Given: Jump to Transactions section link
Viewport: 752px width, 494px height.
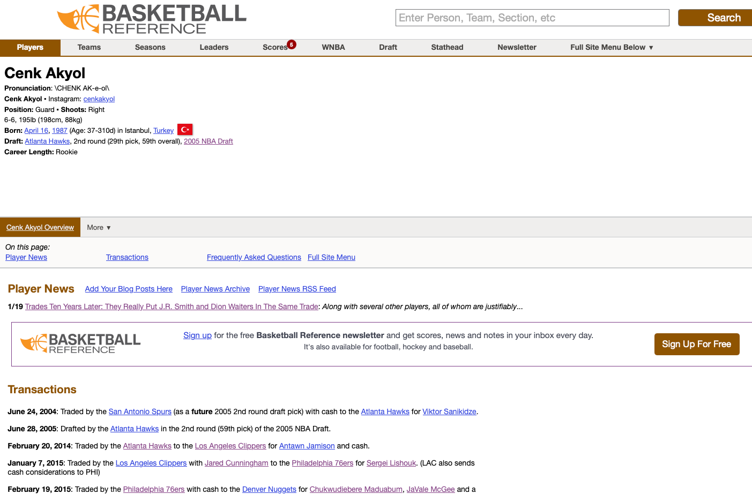Looking at the screenshot, I should tap(127, 257).
